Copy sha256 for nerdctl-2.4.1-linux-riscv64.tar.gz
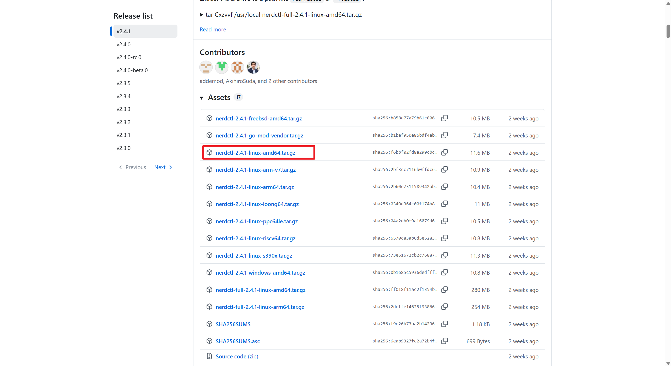Viewport: 671px width, 366px height. pos(445,238)
